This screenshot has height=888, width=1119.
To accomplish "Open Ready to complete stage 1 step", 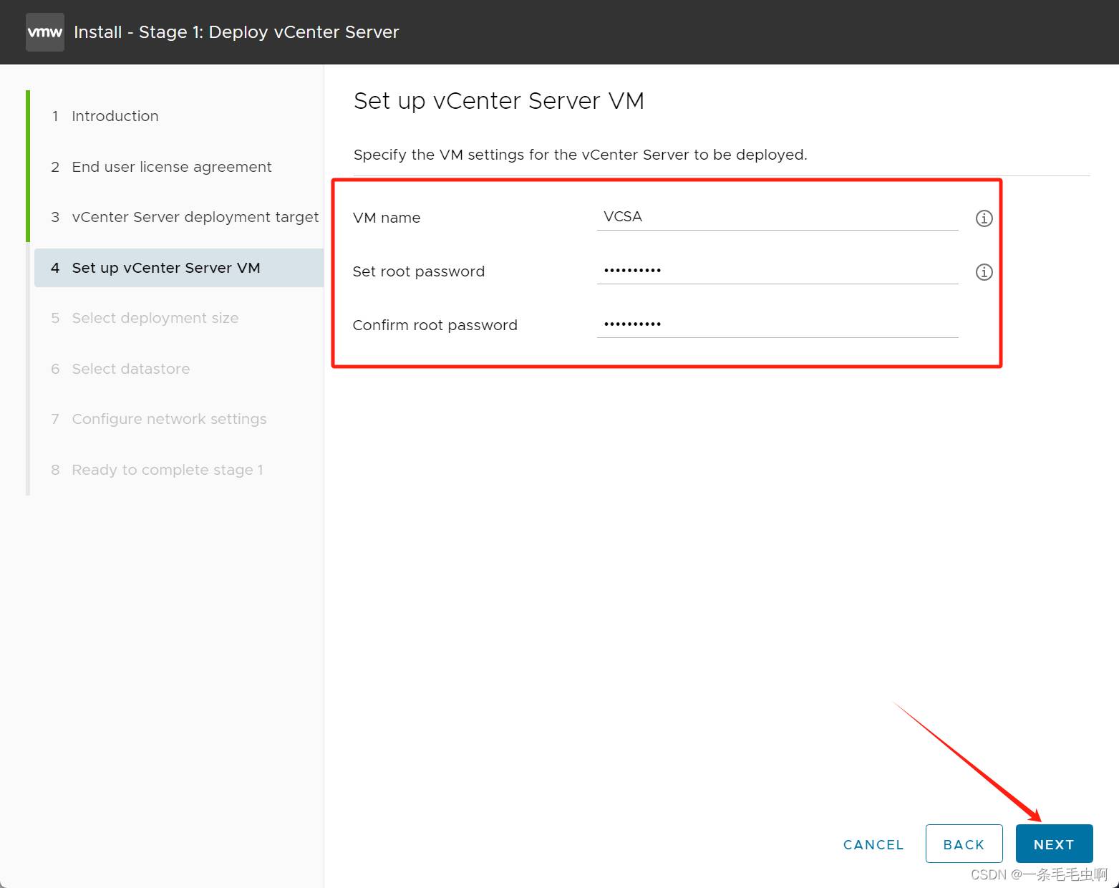I will [167, 470].
